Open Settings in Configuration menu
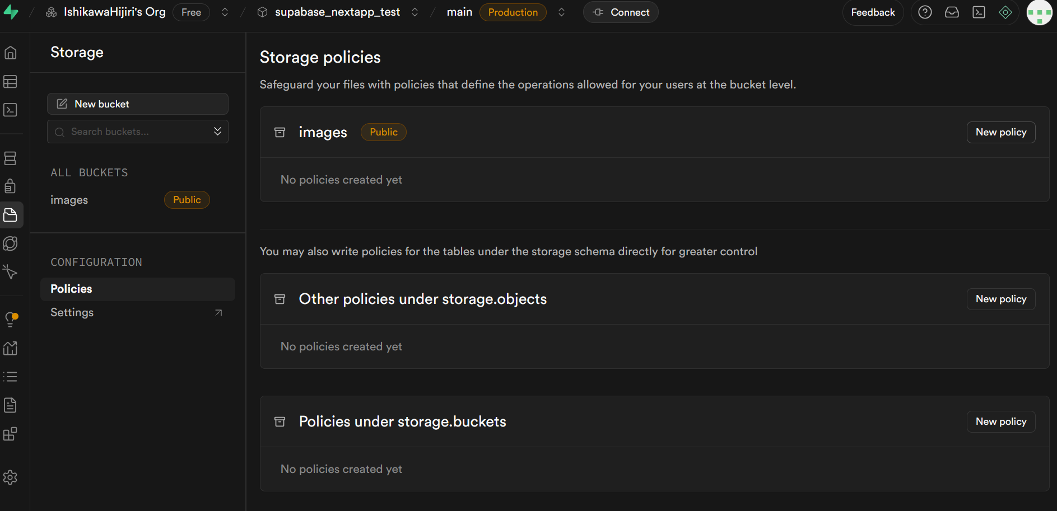 (138, 312)
